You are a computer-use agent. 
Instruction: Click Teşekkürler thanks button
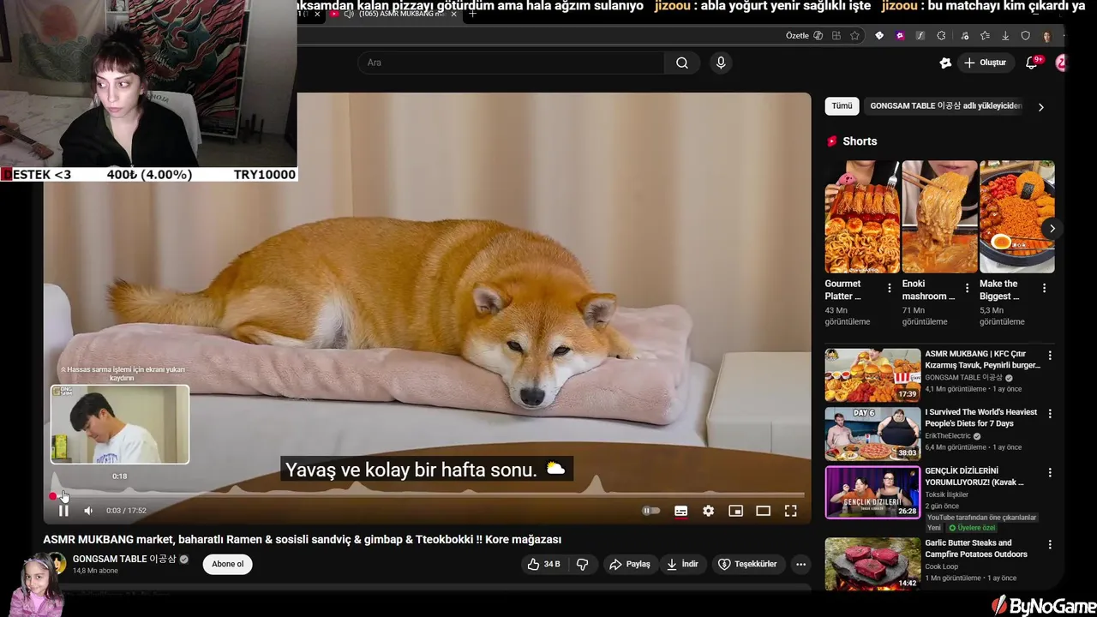coord(747,564)
